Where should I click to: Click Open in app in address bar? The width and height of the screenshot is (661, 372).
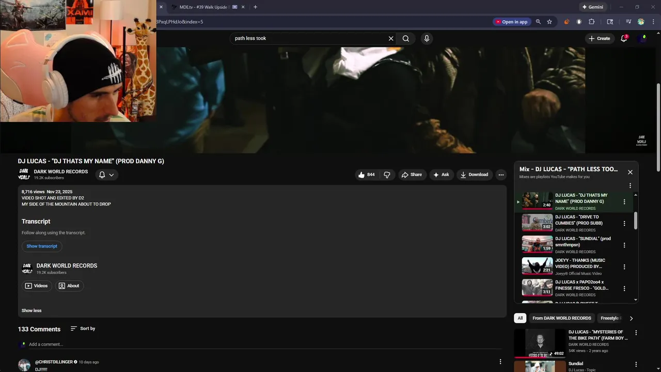[x=511, y=22]
